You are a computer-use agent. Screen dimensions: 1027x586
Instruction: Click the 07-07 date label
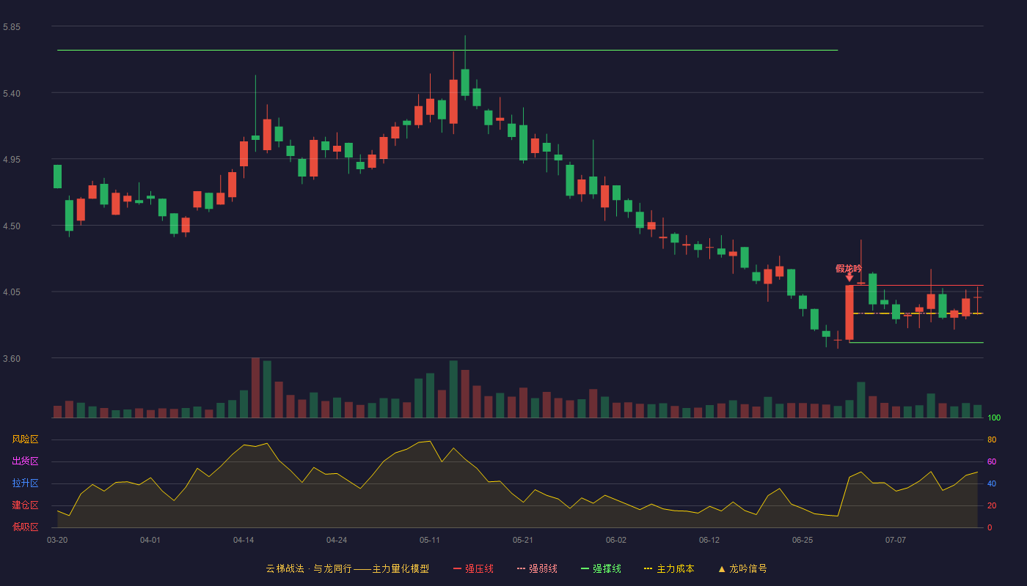[896, 540]
